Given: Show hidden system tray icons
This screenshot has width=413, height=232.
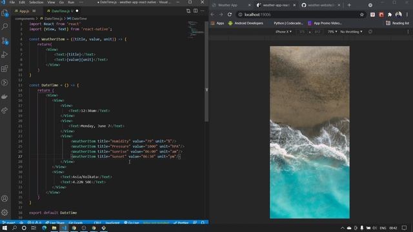Looking at the screenshot, I should tap(342, 227).
